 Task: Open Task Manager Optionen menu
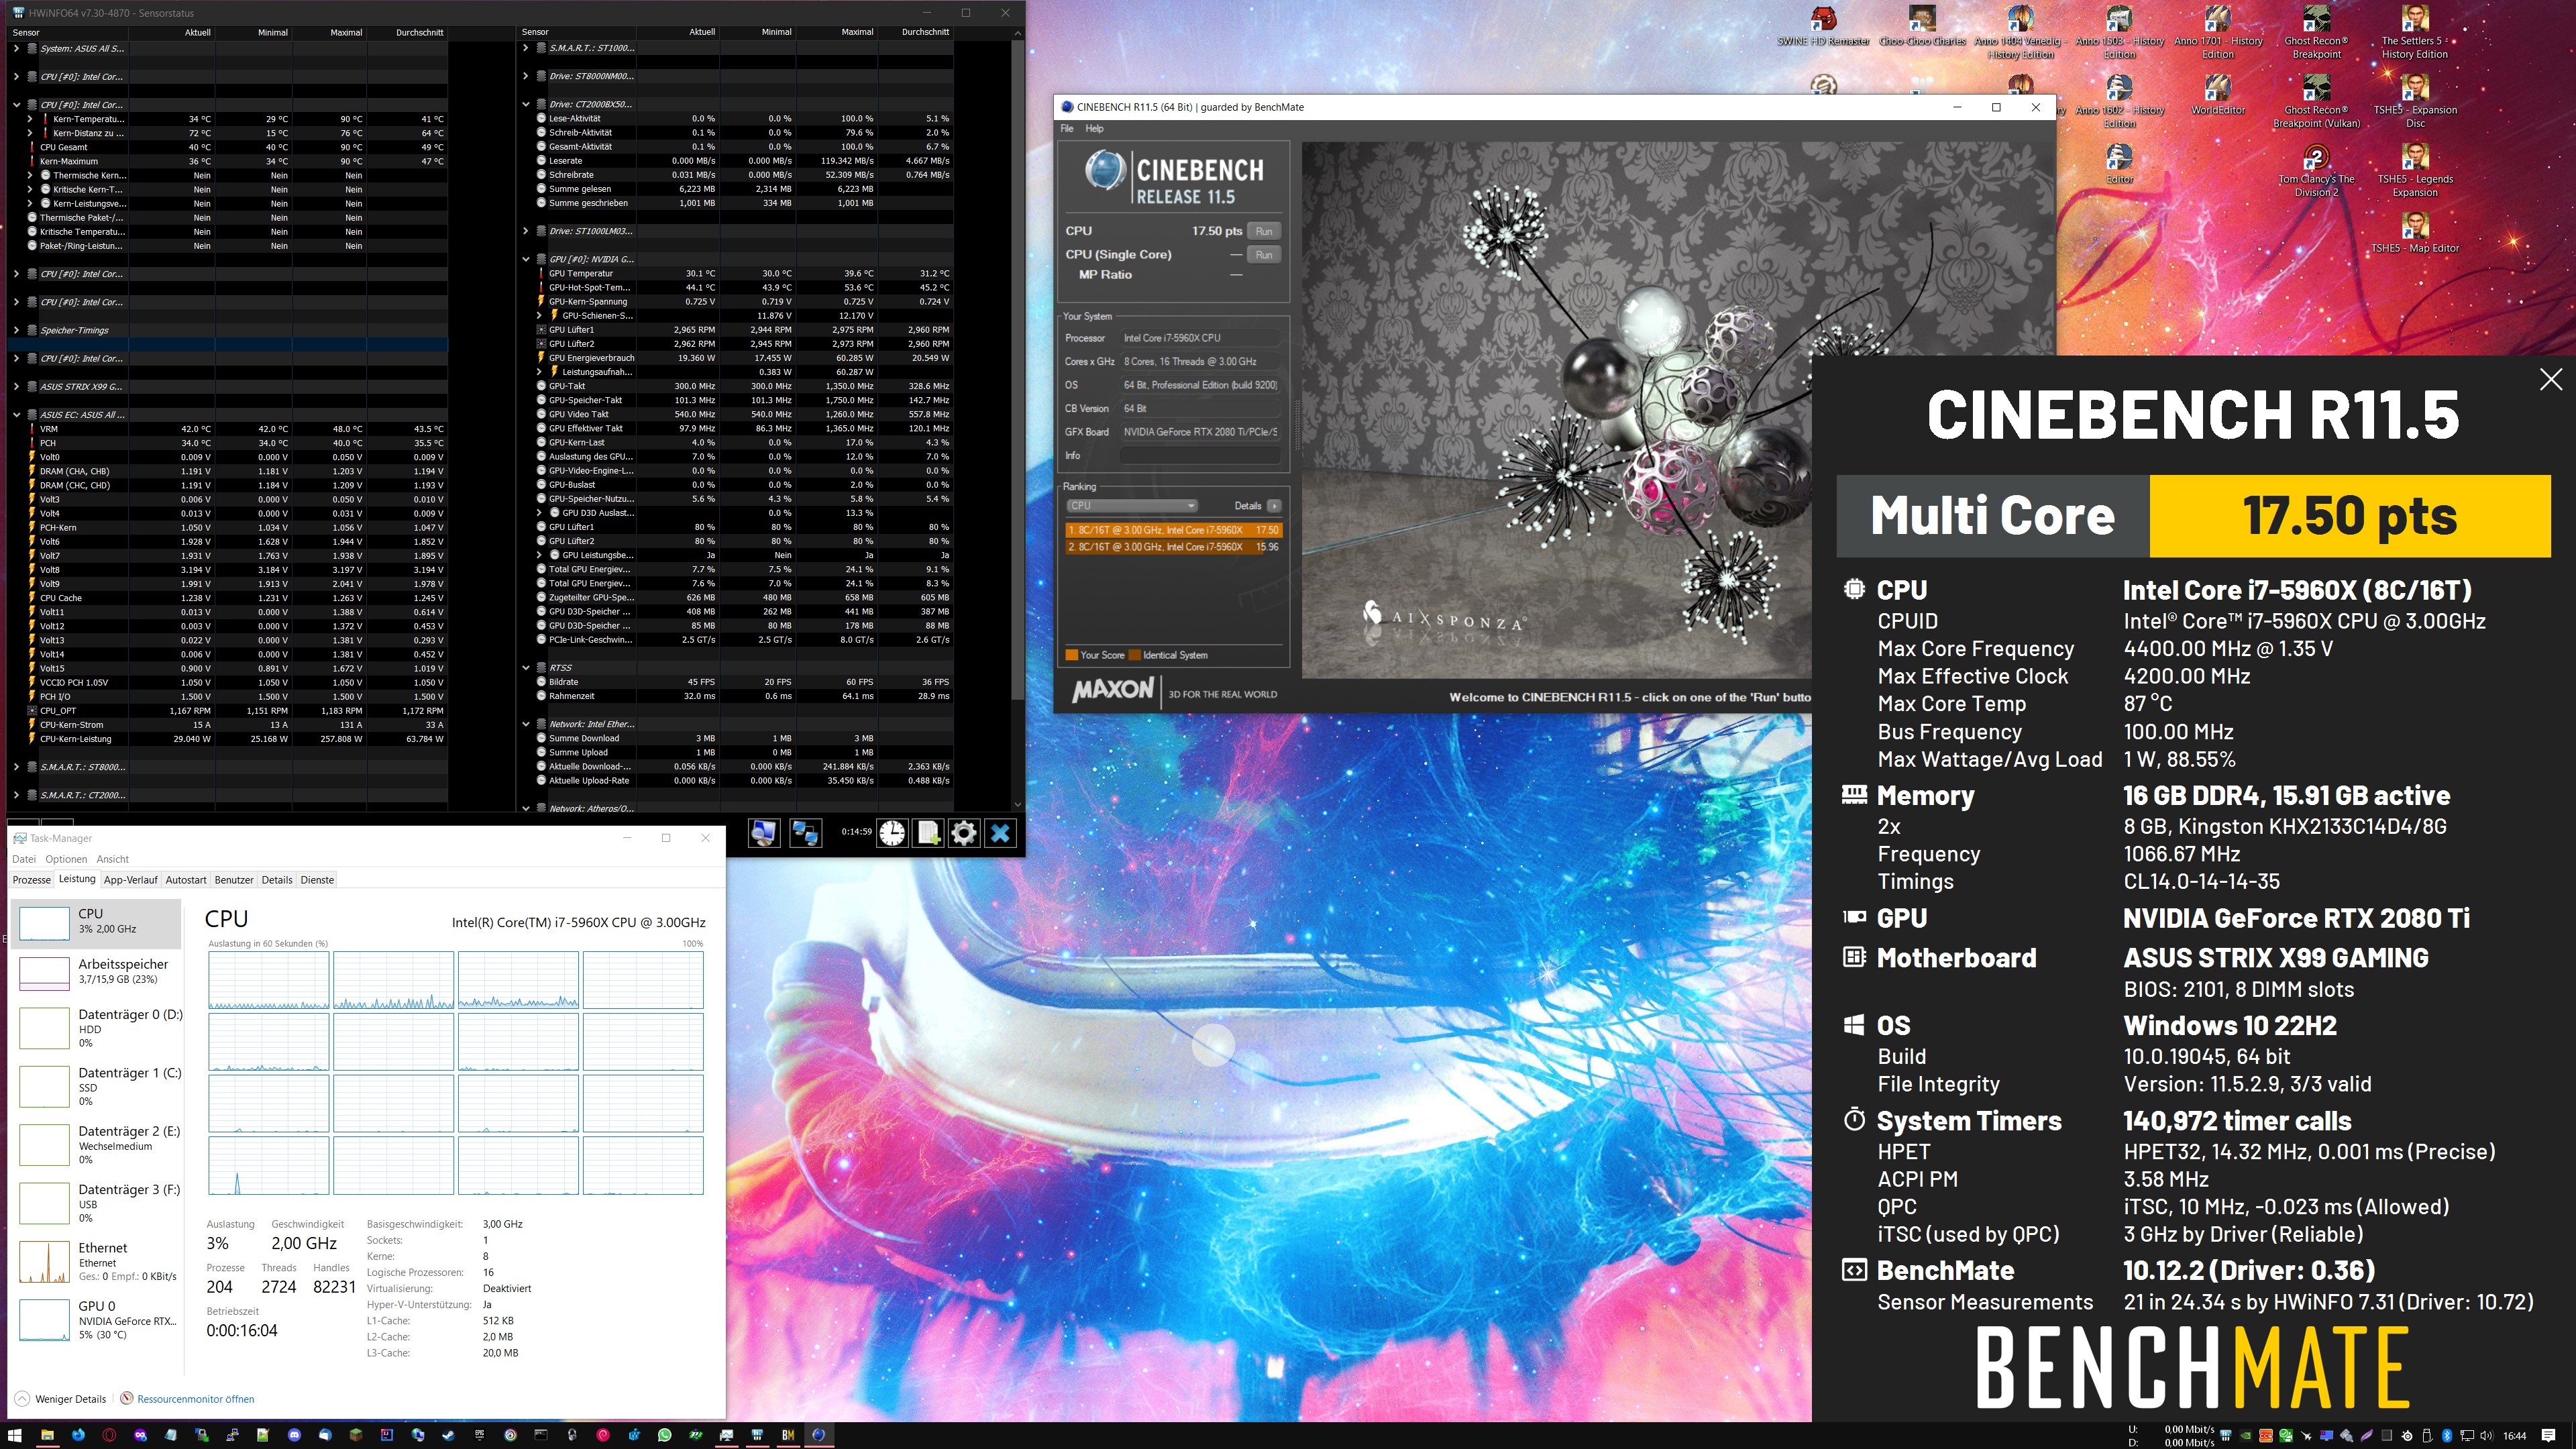66,859
